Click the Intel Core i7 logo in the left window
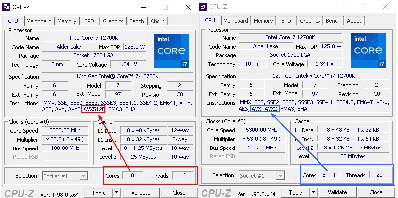This screenshot has height=198, width=398. click(x=171, y=50)
